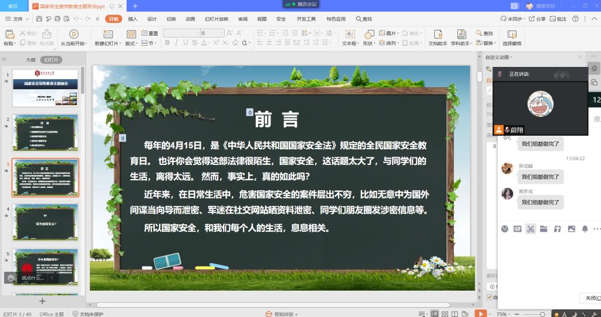This screenshot has width=601, height=317.
Task: Click the orange slideshow play button in status bar
Action: (x=481, y=313)
